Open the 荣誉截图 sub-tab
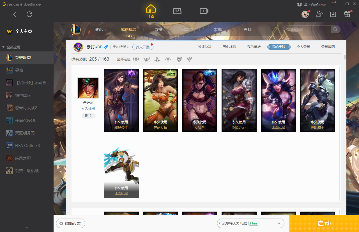 [328, 47]
